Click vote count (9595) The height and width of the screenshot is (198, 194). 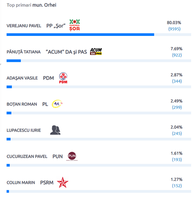174,29
